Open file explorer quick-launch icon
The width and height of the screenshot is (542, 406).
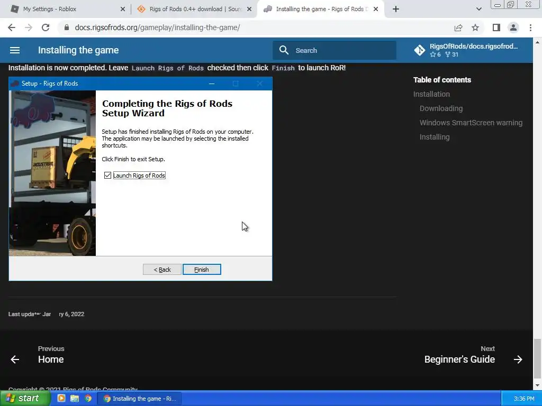pyautogui.click(x=75, y=399)
